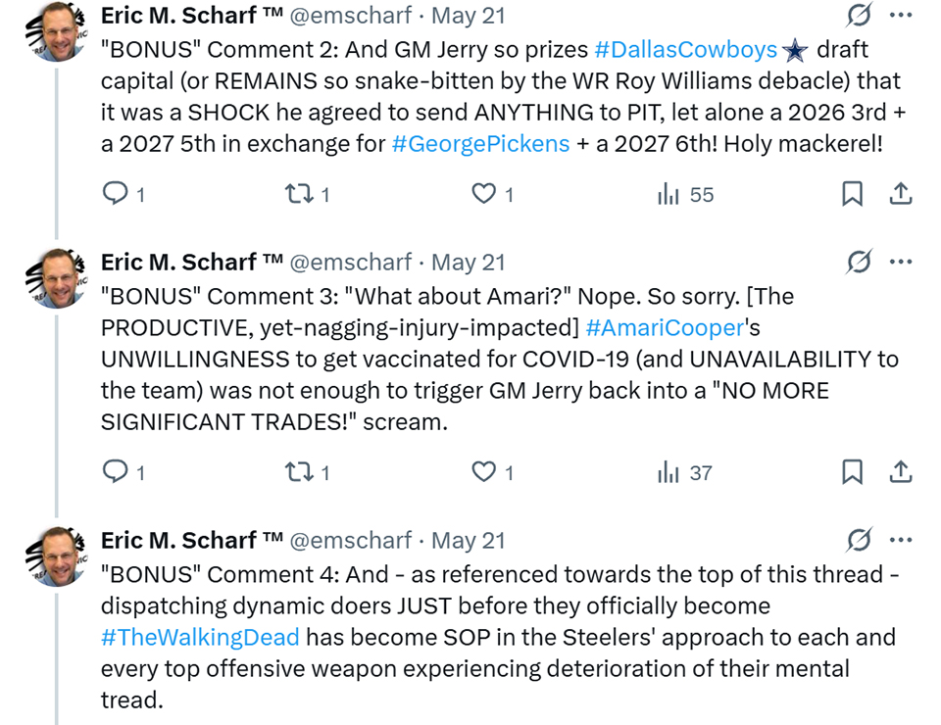Open the #AmariCooper hashtag
Image resolution: width=941 pixels, height=725 pixels.
665,327
